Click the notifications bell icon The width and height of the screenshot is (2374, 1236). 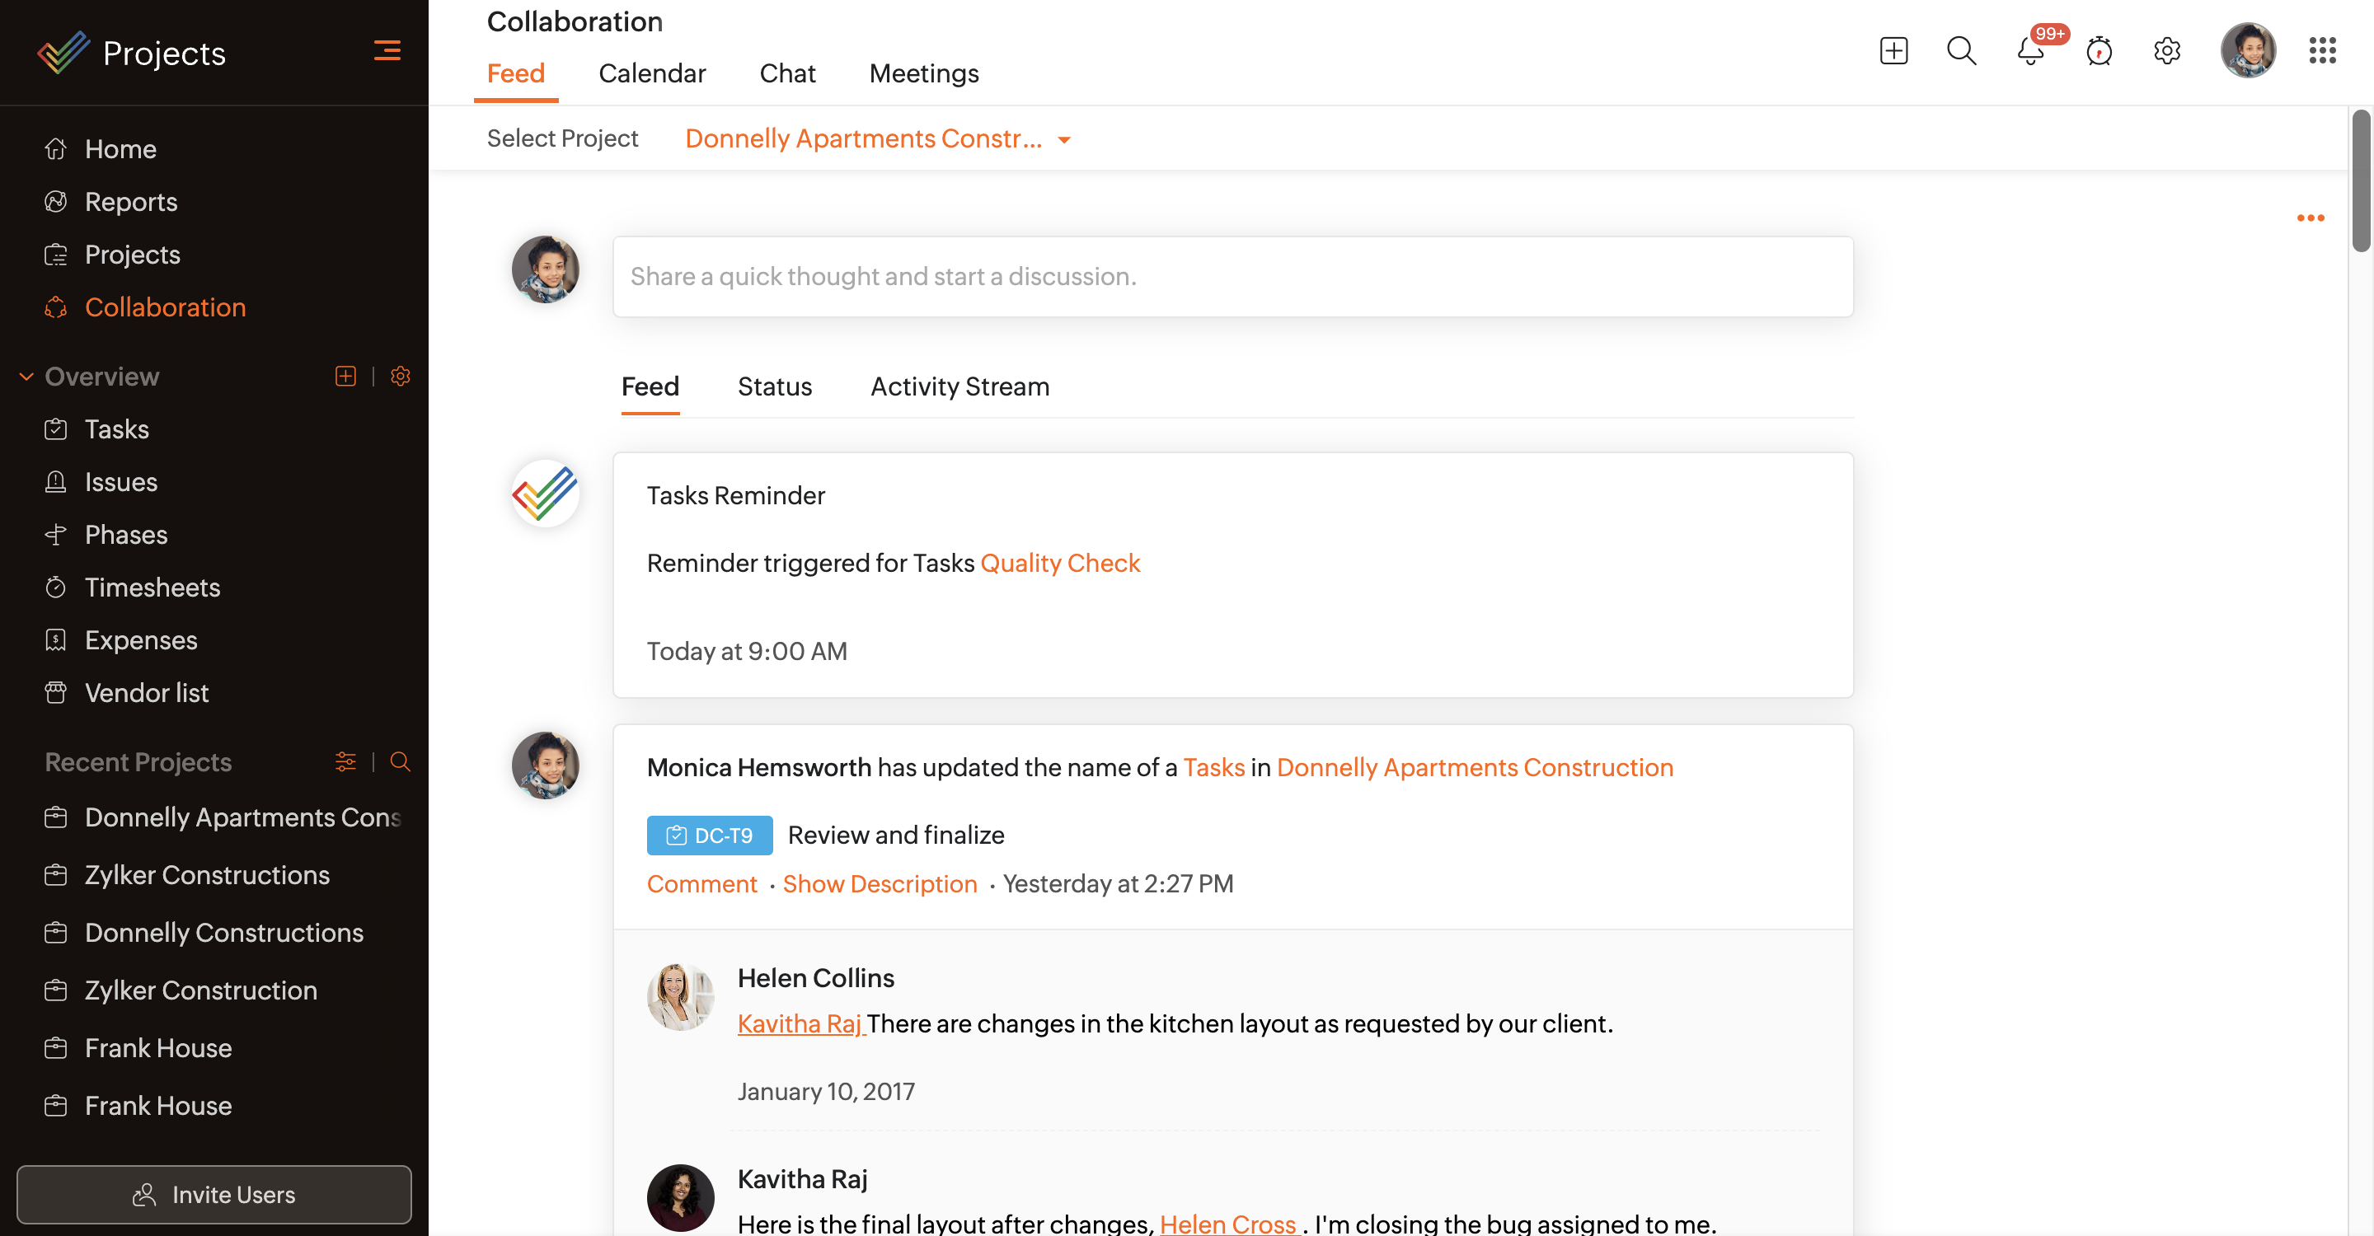coord(2029,50)
